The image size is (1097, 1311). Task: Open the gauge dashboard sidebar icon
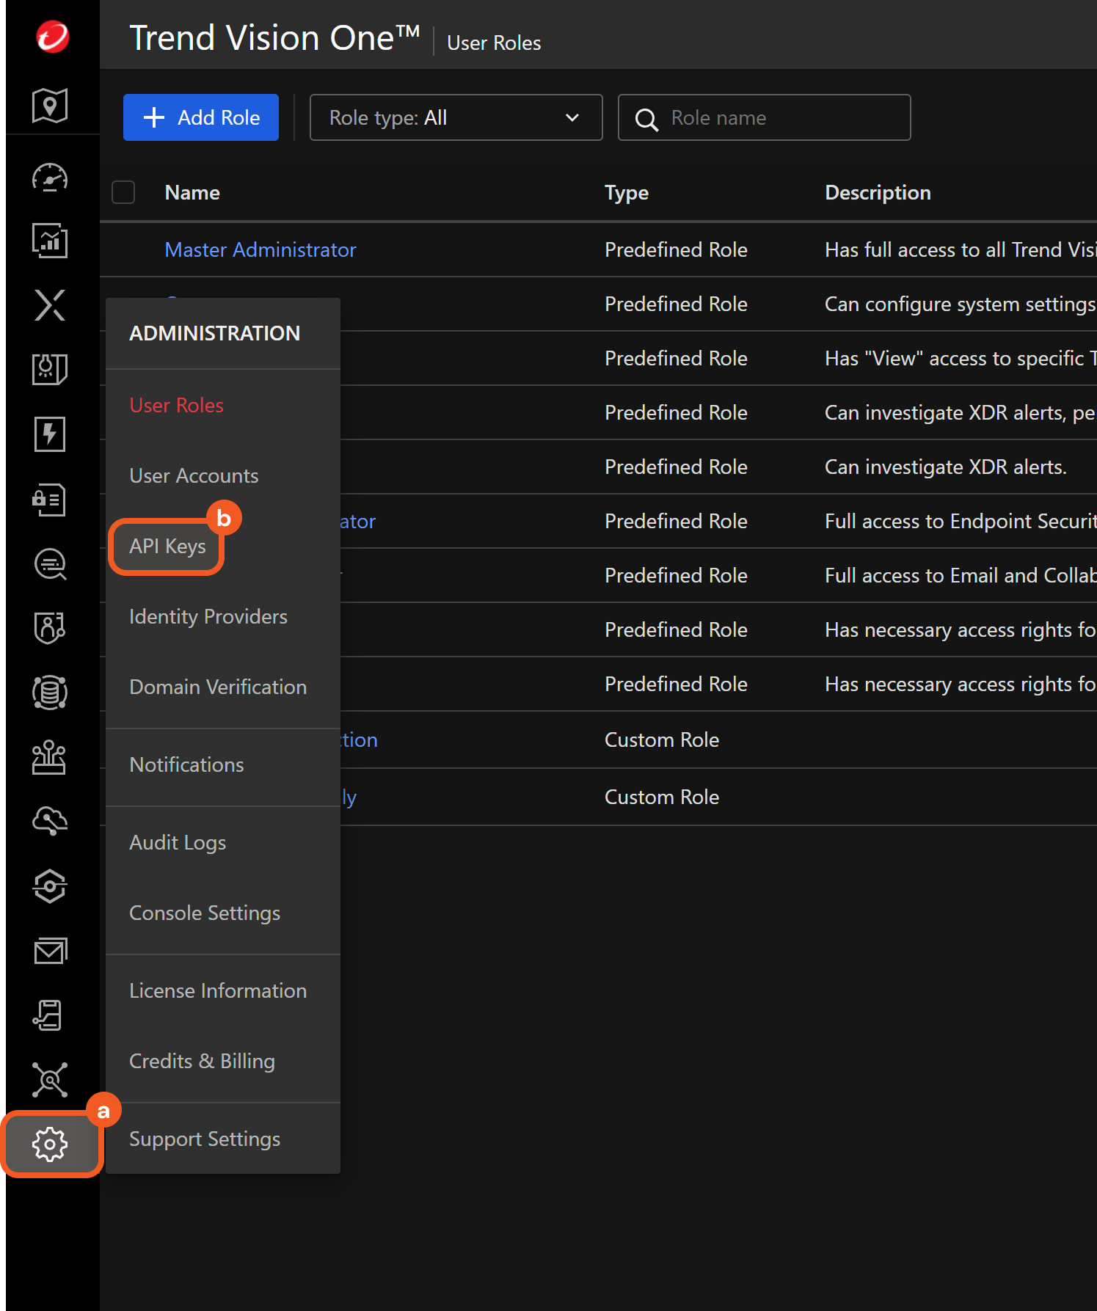click(x=50, y=178)
